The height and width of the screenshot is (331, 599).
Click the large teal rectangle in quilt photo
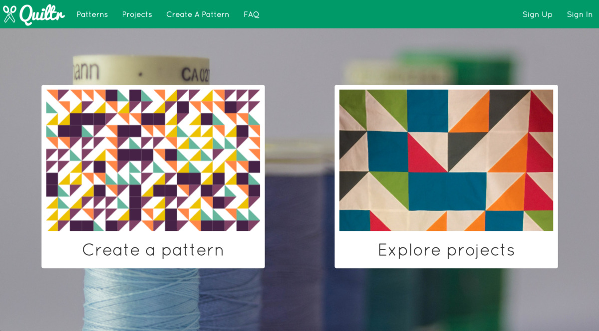[x=447, y=191]
